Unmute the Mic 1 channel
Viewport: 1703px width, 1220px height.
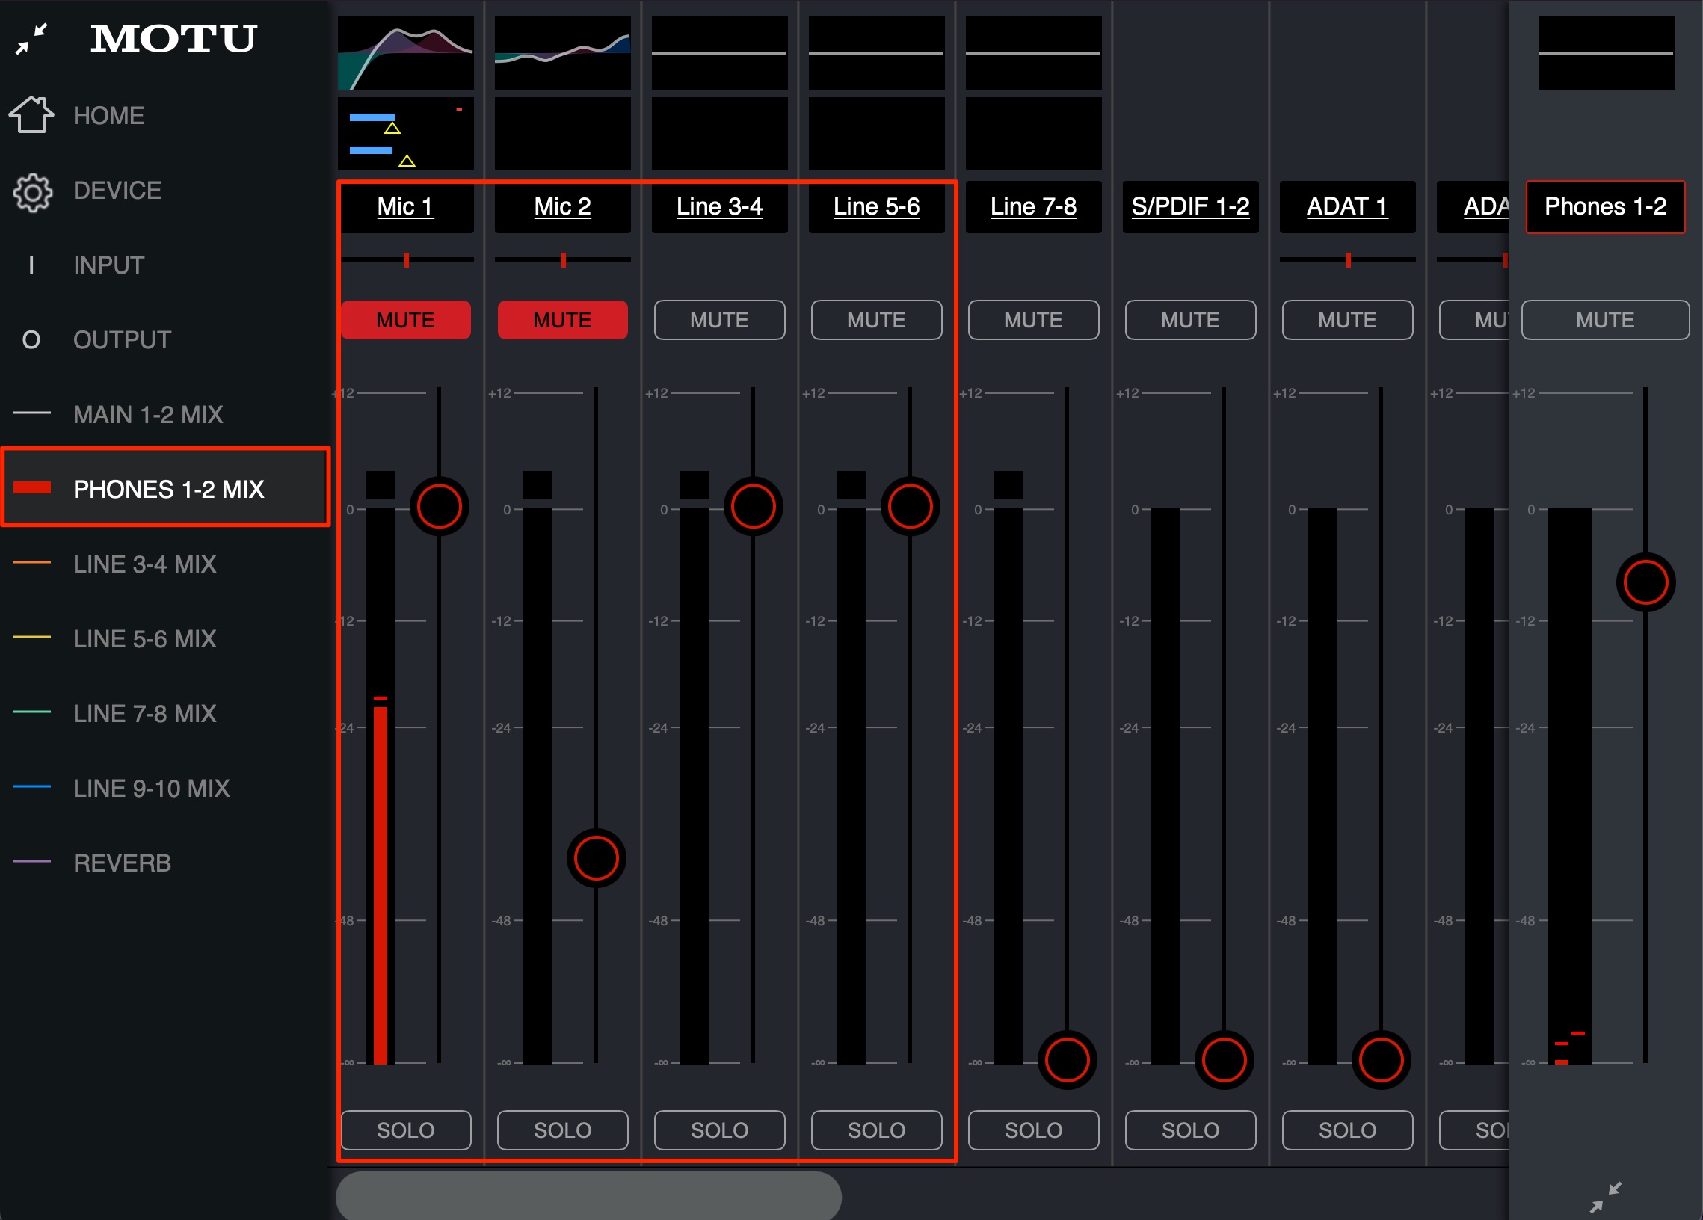point(405,320)
